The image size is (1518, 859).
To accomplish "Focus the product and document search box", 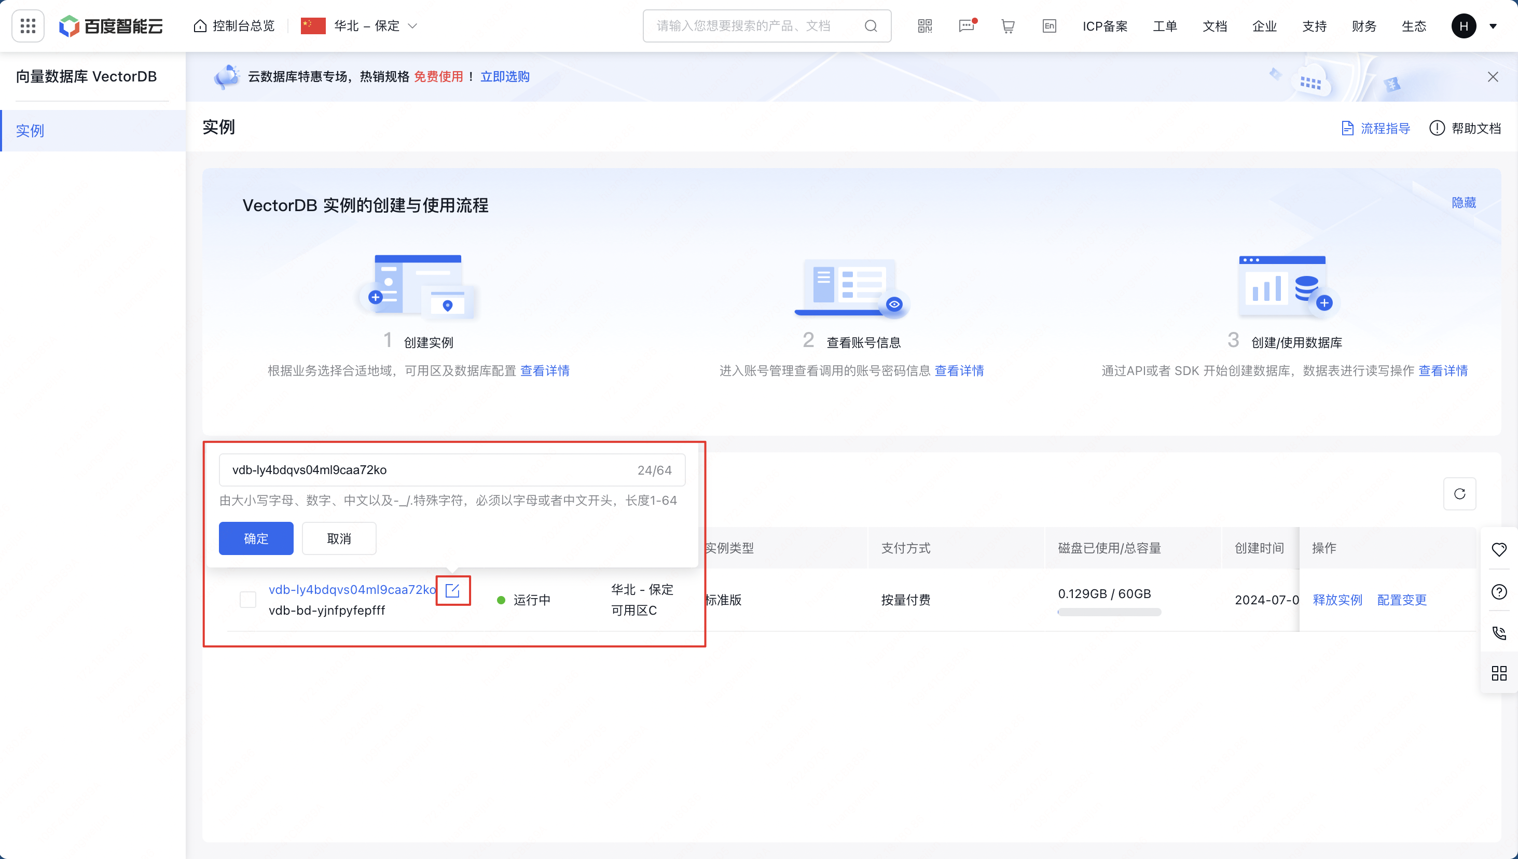I will pos(766,26).
